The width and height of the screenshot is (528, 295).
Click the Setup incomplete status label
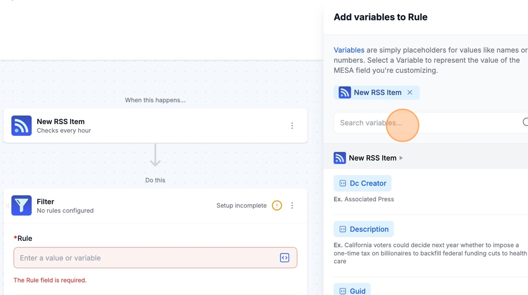click(x=241, y=205)
